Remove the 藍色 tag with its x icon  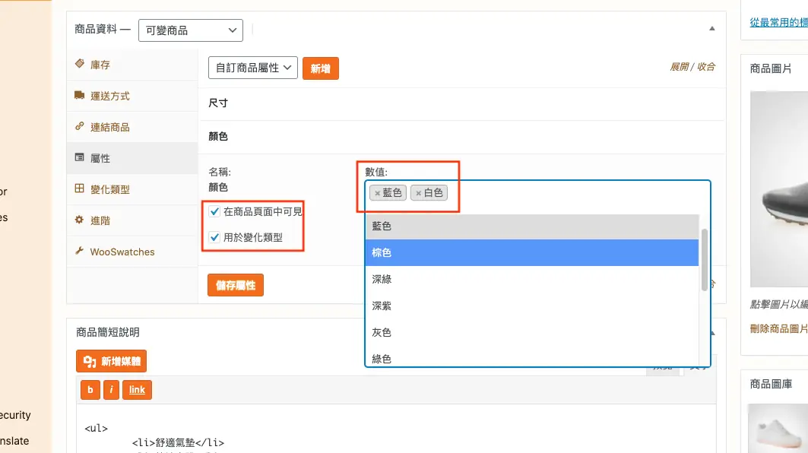[377, 193]
